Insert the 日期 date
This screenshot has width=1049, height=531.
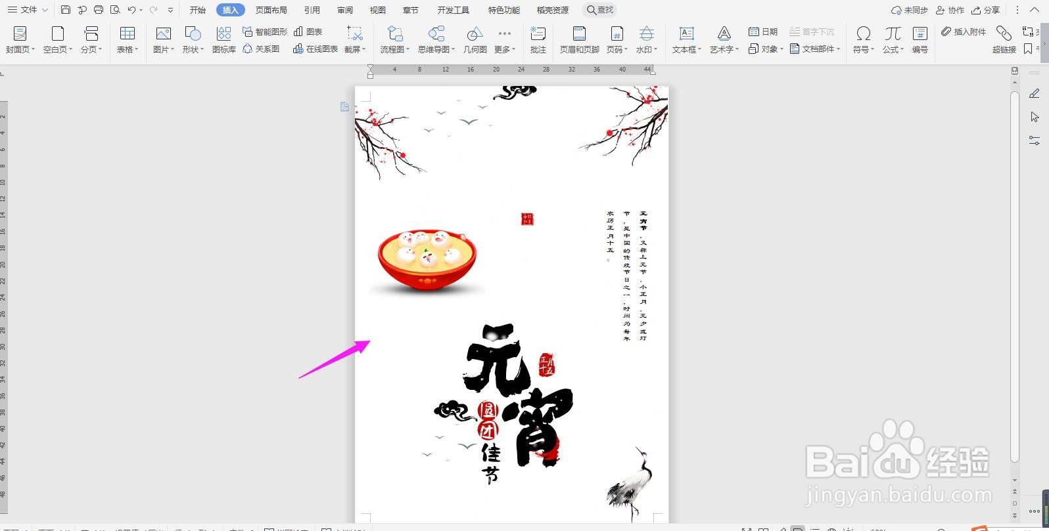point(763,32)
